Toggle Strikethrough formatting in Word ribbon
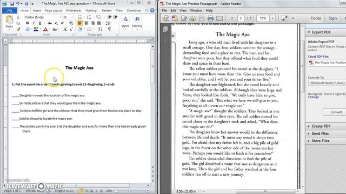Viewport: 346px width, 194px height. pyautogui.click(x=50, y=23)
